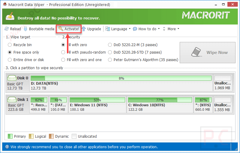The width and height of the screenshot is (240, 153).
Task: Click the app icon in the title bar
Action: (5, 4)
